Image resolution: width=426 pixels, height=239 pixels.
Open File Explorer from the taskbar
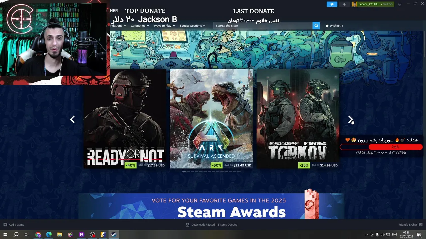[x=60, y=235]
